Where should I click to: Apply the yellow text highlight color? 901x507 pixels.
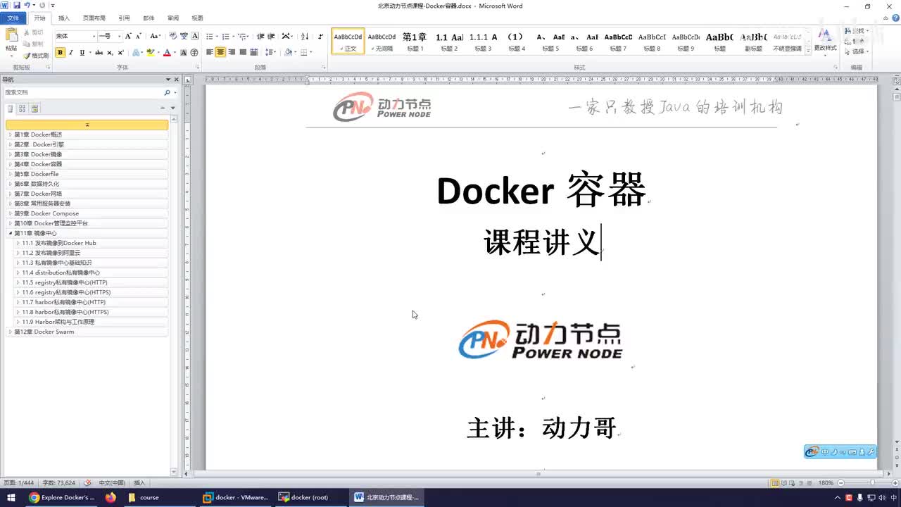(150, 53)
